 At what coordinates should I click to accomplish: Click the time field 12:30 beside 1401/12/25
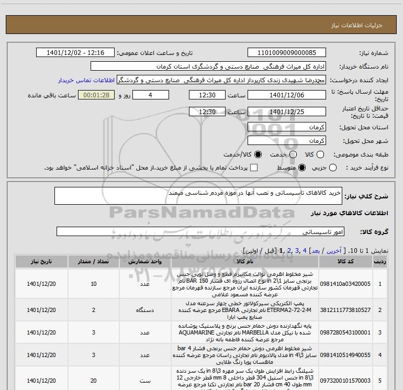tap(207, 112)
